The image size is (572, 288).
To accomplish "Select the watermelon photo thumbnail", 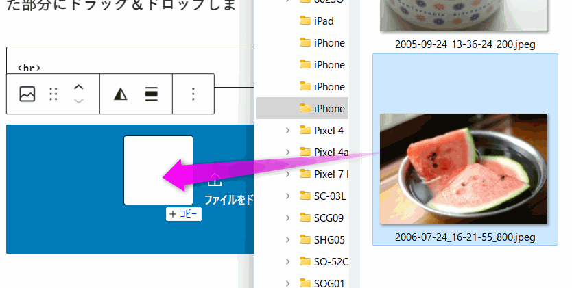I will (464, 168).
